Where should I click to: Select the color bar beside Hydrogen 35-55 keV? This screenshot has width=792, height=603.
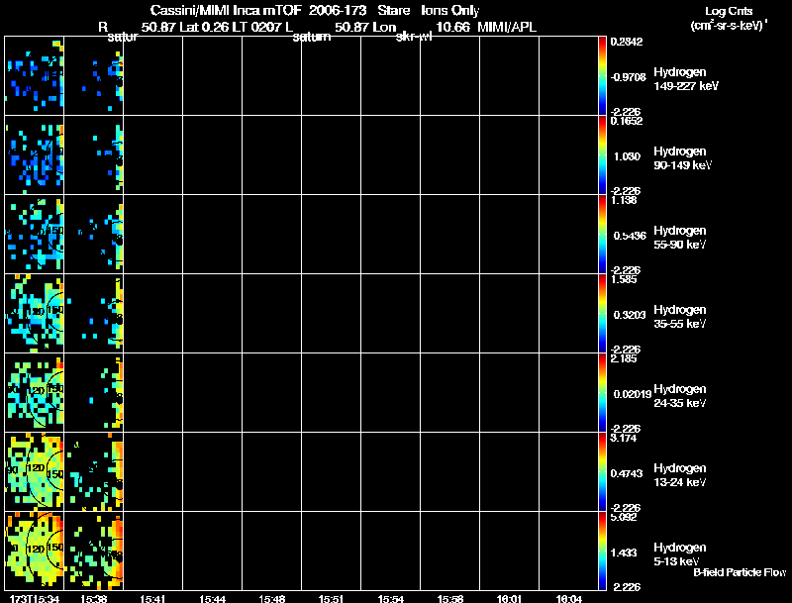click(603, 313)
